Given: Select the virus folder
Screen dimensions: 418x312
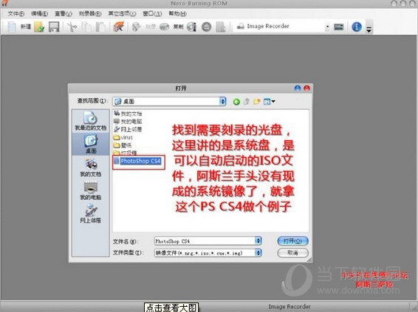Looking at the screenshot, I should (123, 137).
